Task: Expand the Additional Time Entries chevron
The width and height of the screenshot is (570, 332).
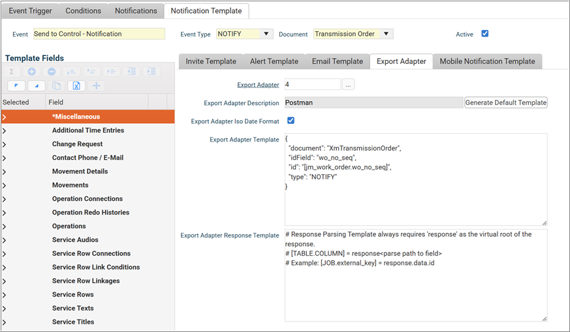Action: 5,130
